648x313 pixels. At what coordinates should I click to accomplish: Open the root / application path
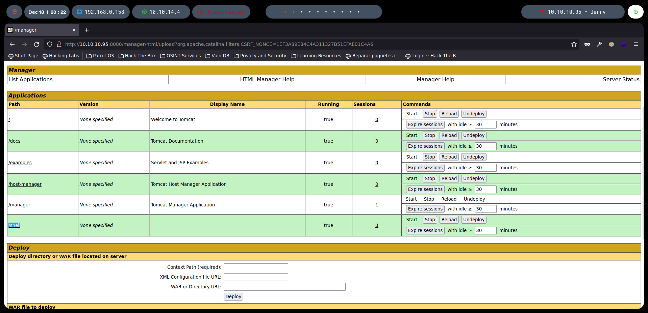9,119
